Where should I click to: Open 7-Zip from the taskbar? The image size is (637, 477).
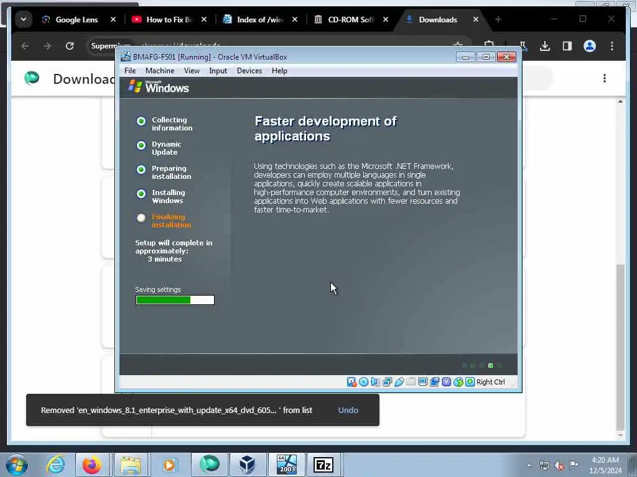(323, 465)
